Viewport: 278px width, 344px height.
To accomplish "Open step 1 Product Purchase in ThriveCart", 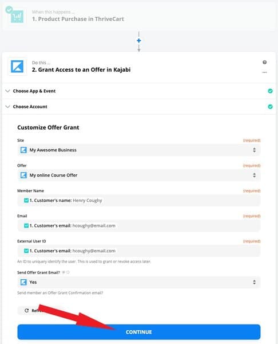I will coord(139,16).
